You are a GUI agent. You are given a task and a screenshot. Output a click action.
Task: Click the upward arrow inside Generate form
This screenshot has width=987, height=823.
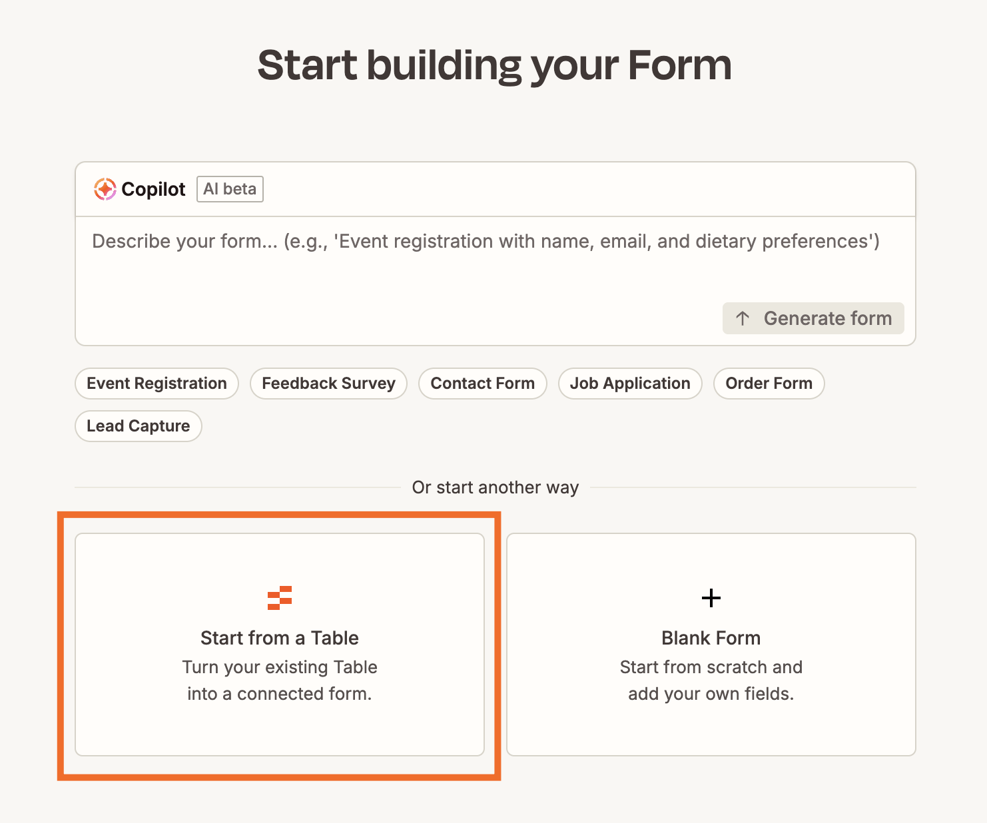pyautogui.click(x=743, y=318)
